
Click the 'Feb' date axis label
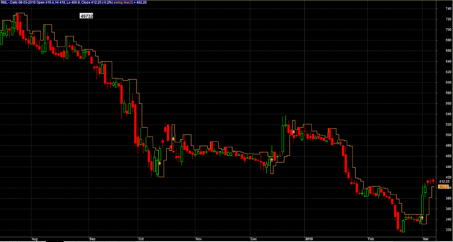click(x=371, y=239)
